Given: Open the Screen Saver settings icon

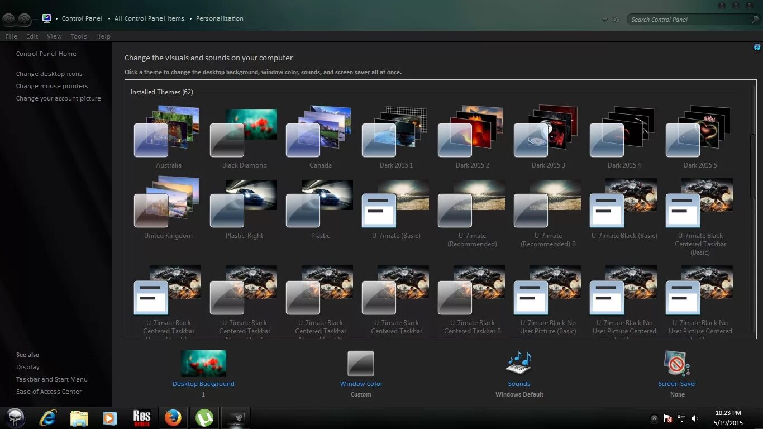Looking at the screenshot, I should pyautogui.click(x=677, y=363).
